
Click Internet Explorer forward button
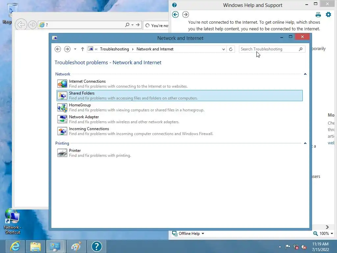click(x=33, y=25)
